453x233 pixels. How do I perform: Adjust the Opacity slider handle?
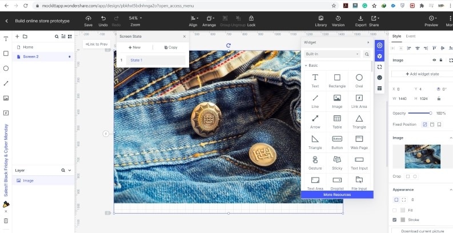[430, 113]
